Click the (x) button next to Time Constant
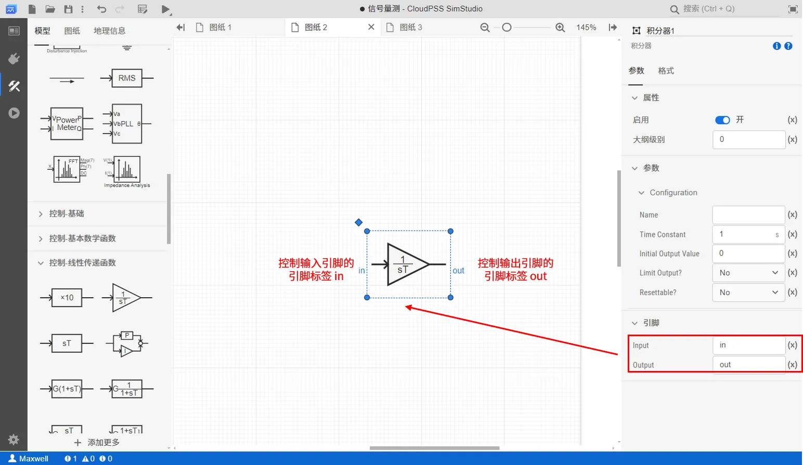803x465 pixels. [x=792, y=234]
